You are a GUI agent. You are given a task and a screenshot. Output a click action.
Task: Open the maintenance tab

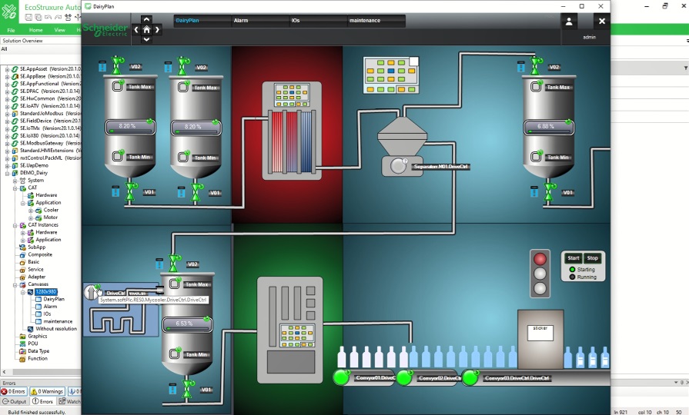point(365,21)
